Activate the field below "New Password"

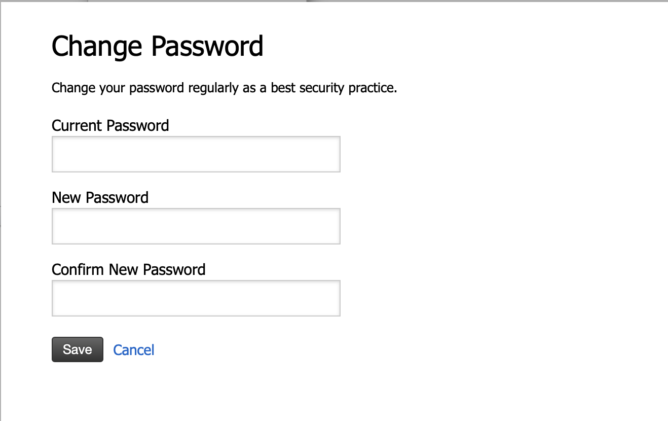tap(196, 226)
